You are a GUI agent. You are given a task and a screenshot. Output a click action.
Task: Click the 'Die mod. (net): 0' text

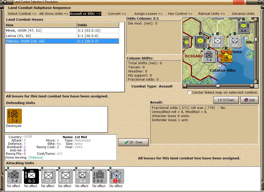click(143, 23)
